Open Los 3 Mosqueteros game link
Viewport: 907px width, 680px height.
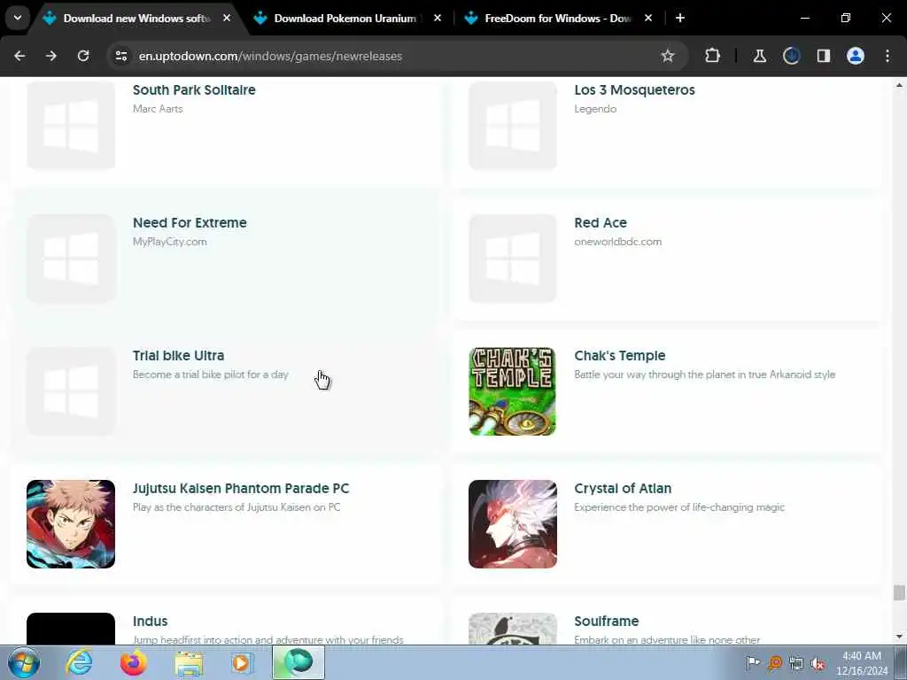tap(634, 90)
